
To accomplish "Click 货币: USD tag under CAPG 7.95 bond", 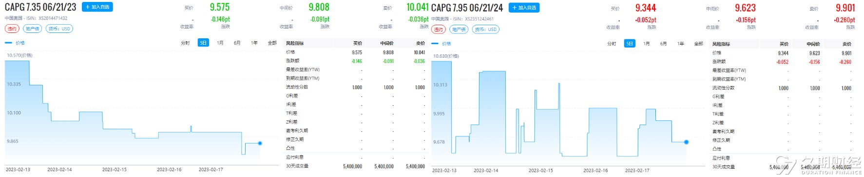I will click(x=486, y=29).
